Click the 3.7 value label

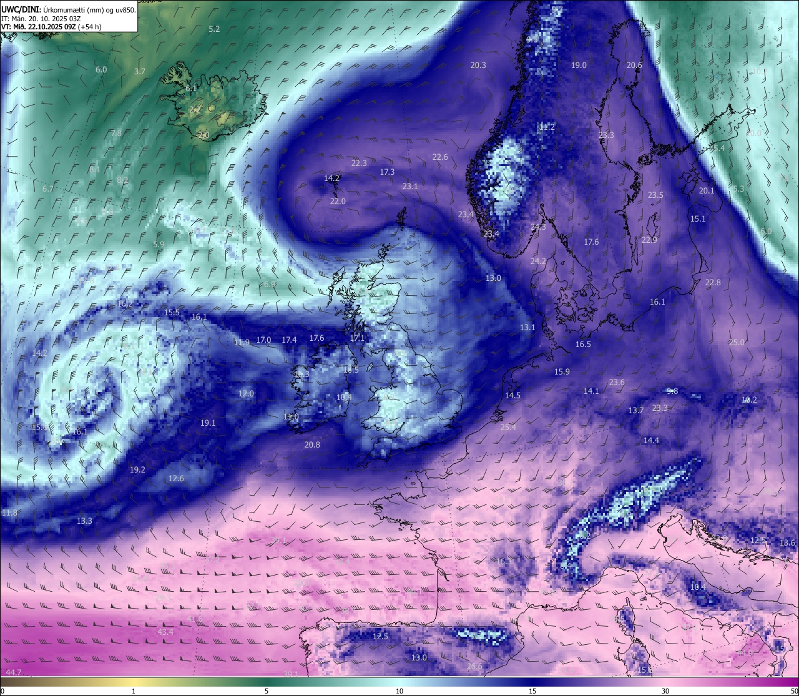140,72
